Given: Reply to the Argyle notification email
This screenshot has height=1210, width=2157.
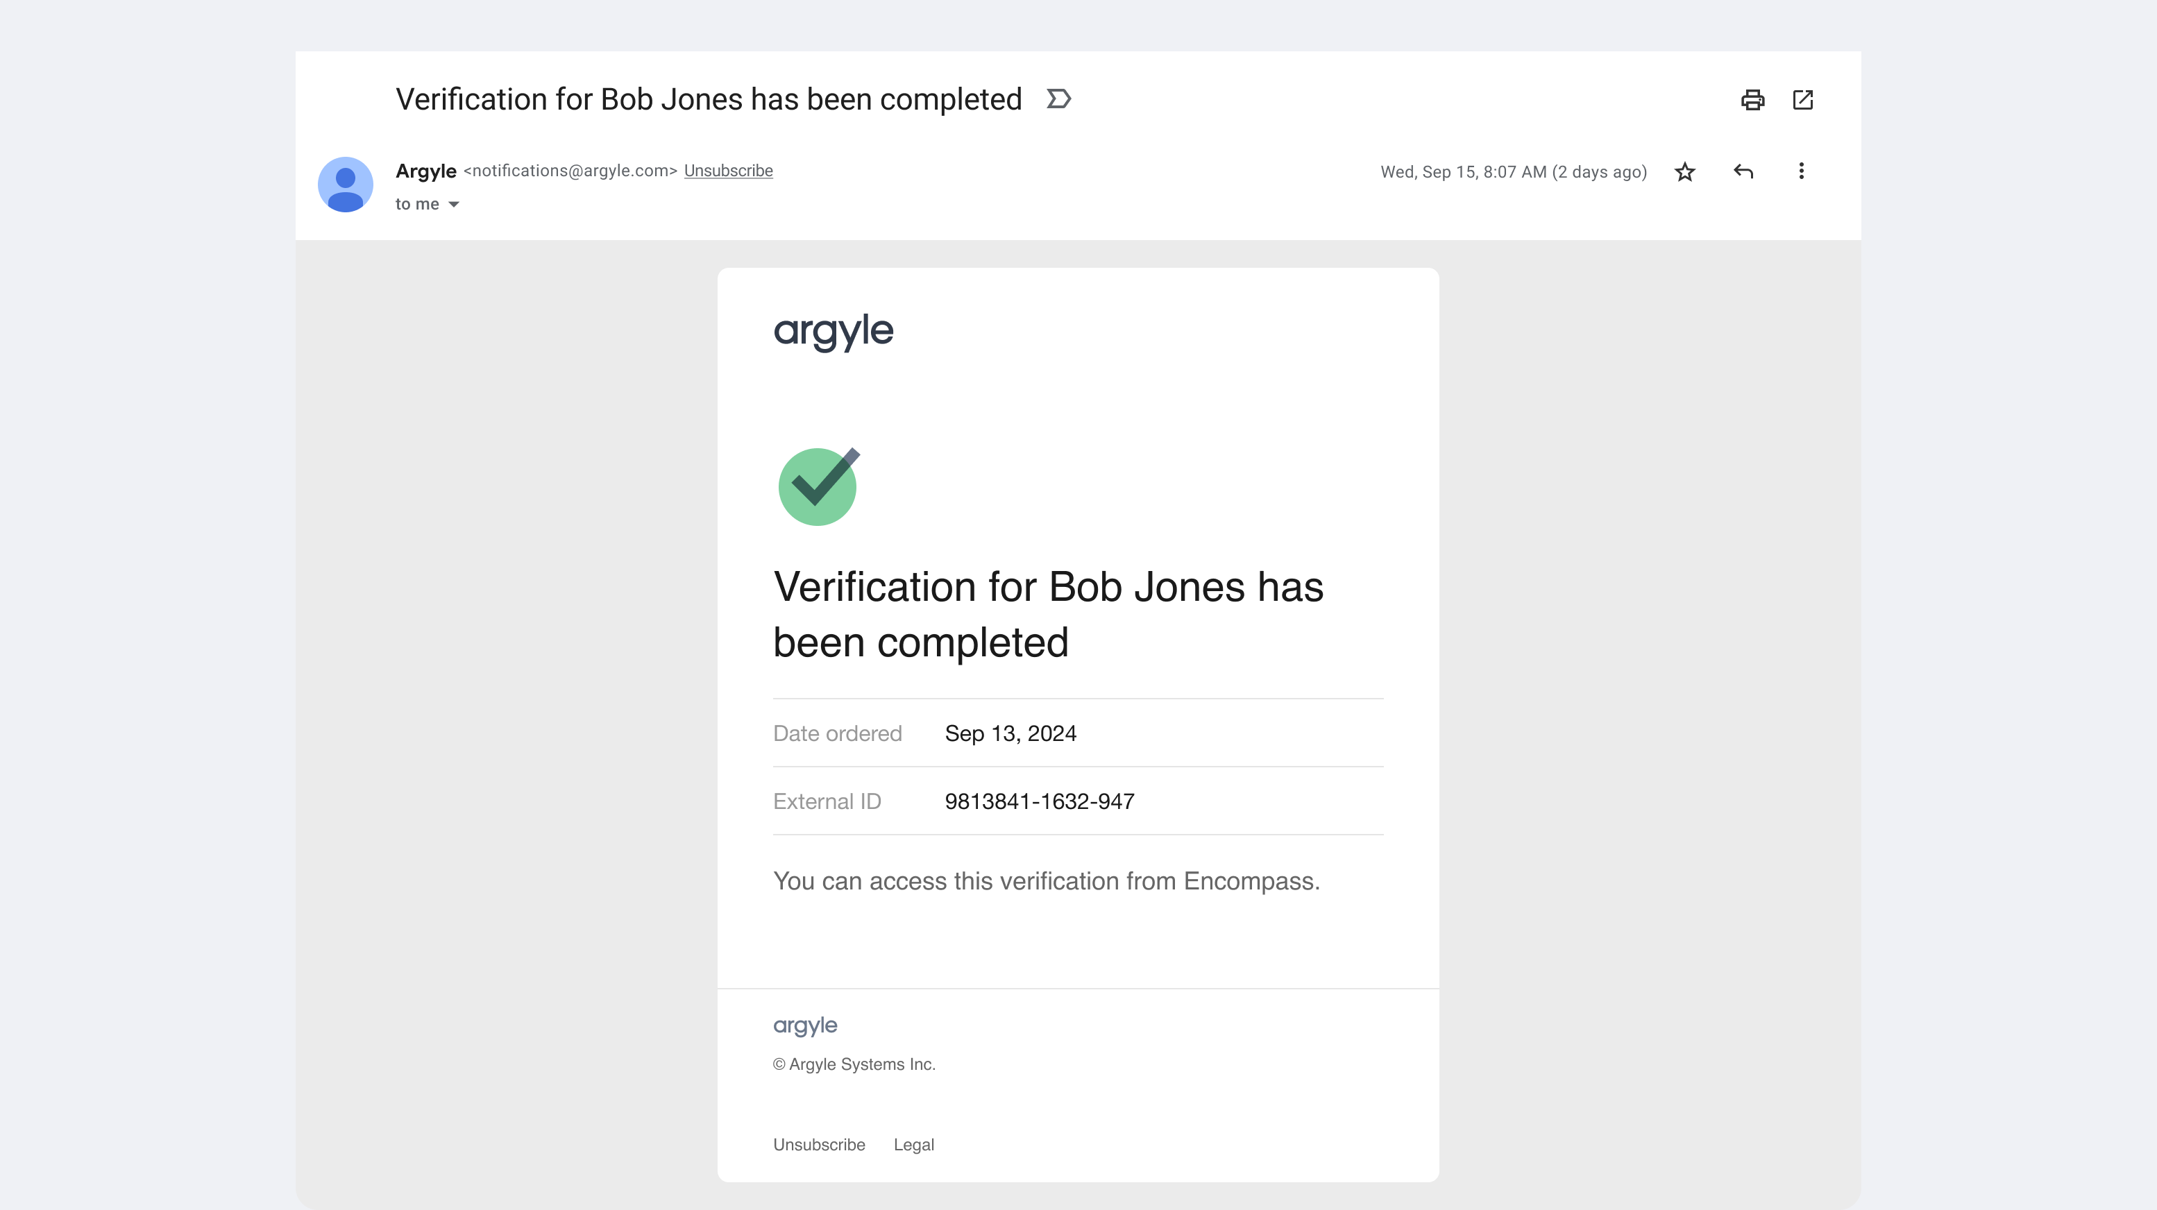Looking at the screenshot, I should pyautogui.click(x=1743, y=171).
